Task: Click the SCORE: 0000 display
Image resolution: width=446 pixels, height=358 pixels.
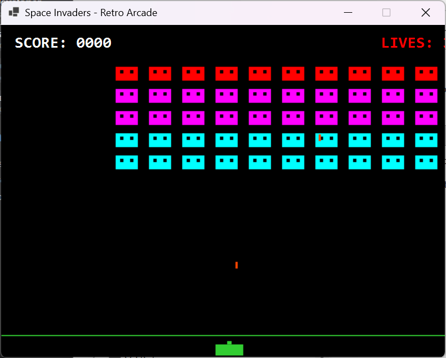Action: 63,43
